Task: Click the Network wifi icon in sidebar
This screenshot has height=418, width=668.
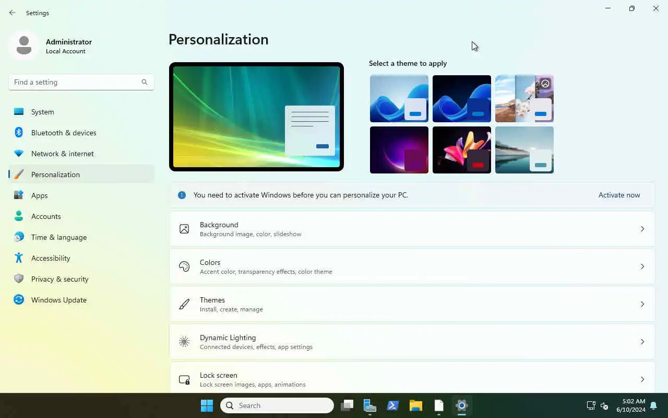Action: (19, 154)
